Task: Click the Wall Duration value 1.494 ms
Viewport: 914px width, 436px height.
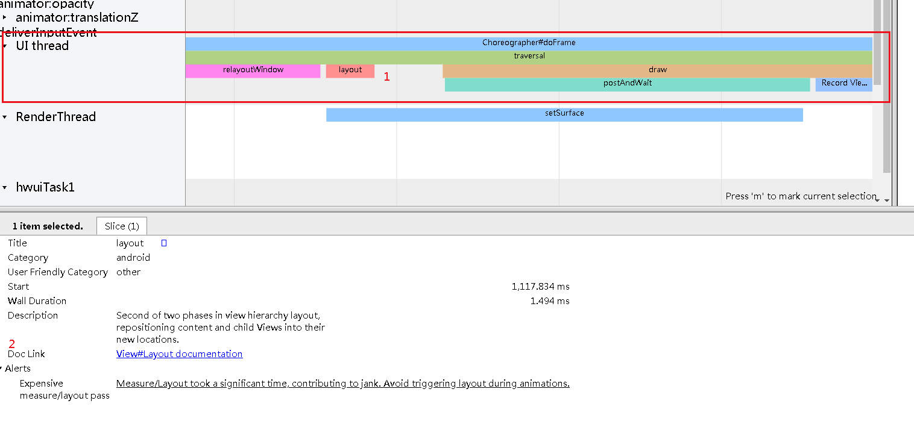Action: click(x=550, y=301)
